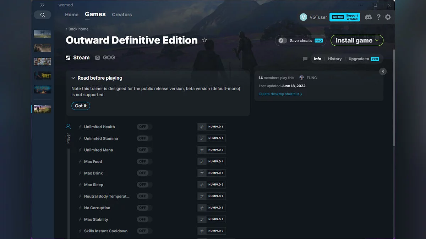Collapse the sidebar with the double-chevron icon

tap(43, 5)
